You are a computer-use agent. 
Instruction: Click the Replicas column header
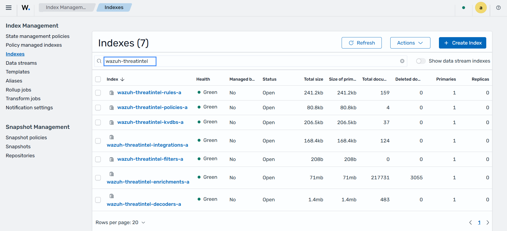pos(480,79)
